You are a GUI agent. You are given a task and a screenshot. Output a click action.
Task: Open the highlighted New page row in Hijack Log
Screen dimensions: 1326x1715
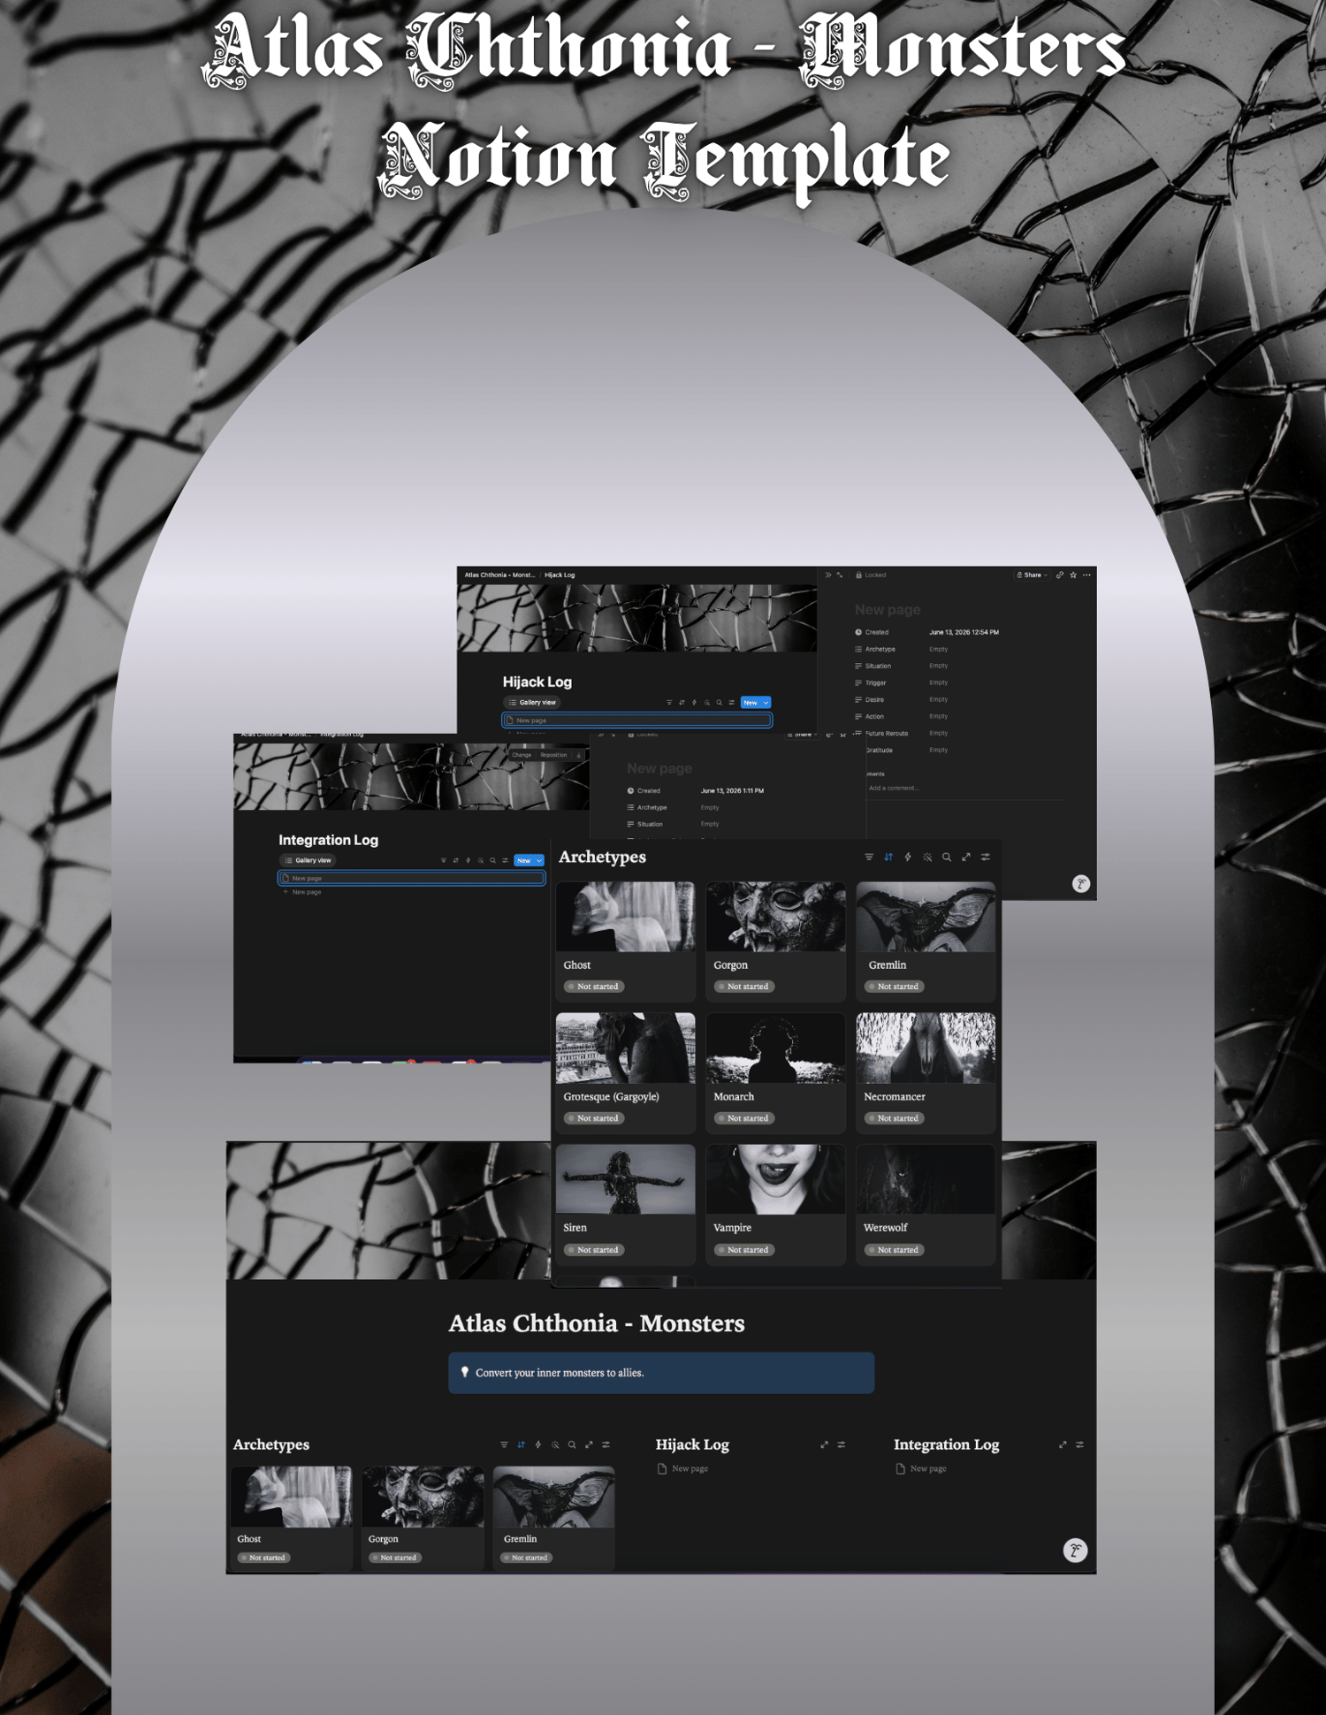pyautogui.click(x=636, y=720)
